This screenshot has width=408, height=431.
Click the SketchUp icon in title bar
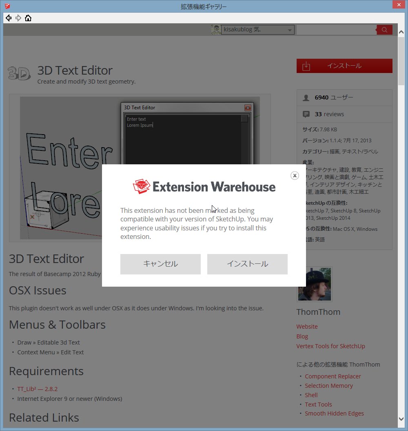[x=7, y=6]
